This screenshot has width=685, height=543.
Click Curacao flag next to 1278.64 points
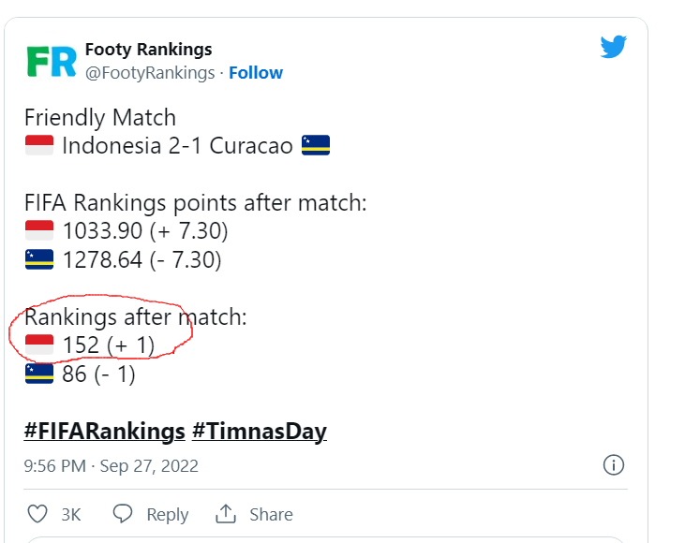click(38, 259)
